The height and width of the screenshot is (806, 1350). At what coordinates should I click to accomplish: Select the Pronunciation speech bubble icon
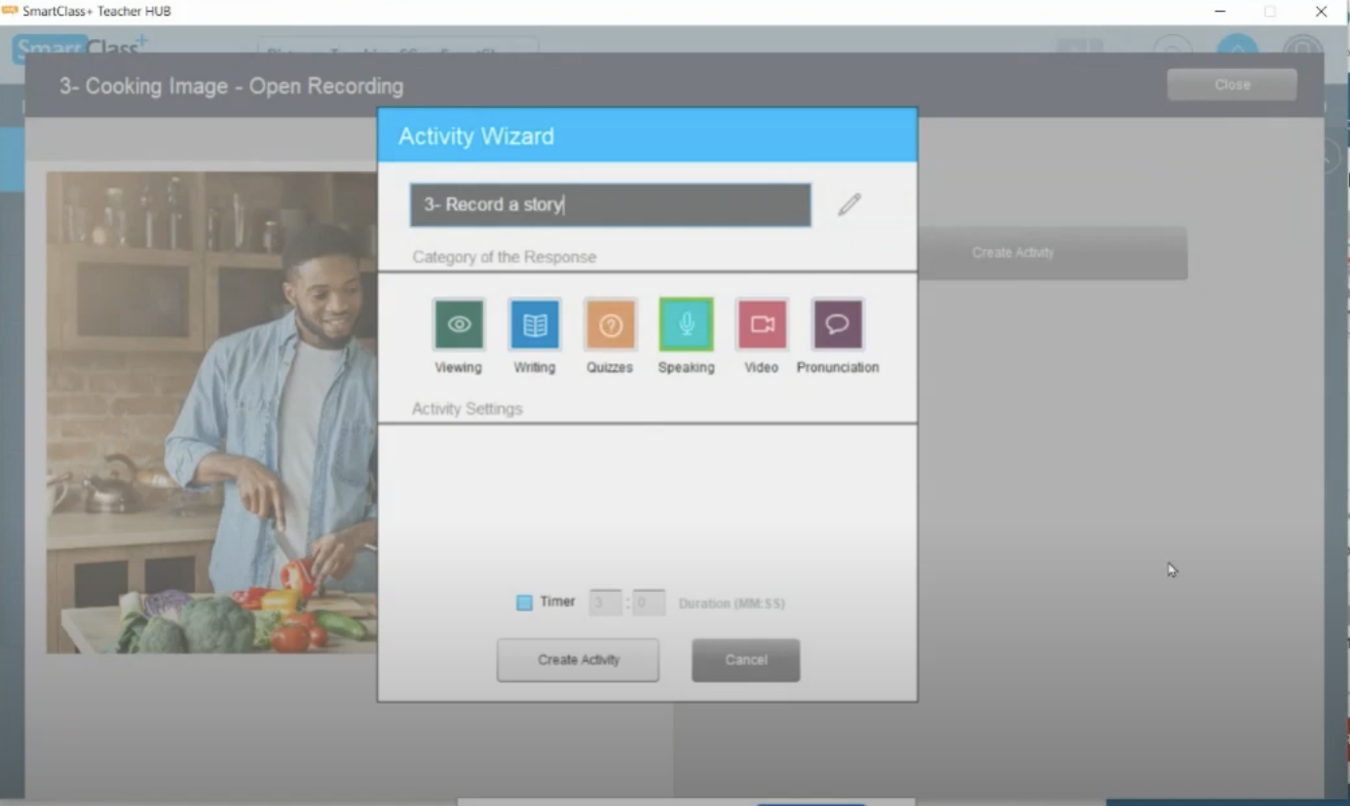[838, 324]
